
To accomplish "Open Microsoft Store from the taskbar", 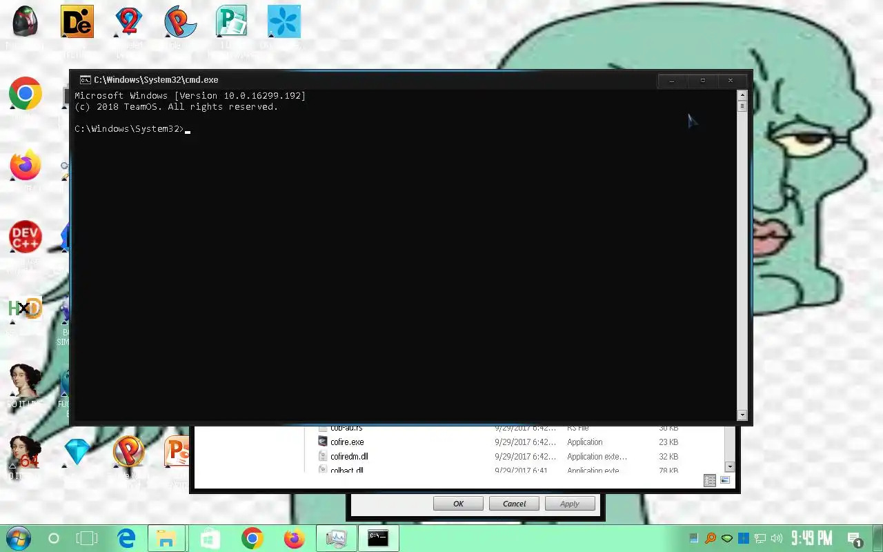I will pos(210,538).
